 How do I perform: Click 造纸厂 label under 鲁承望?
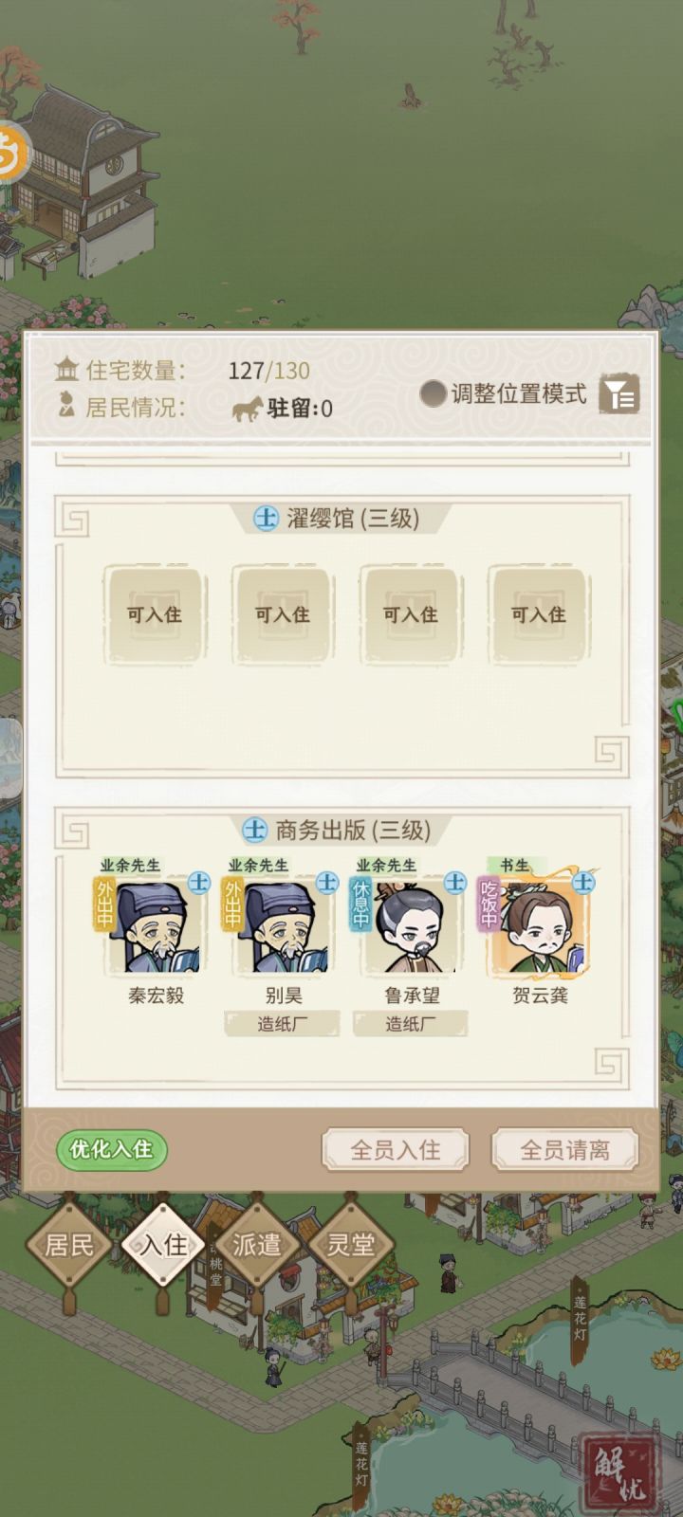pos(411,1024)
